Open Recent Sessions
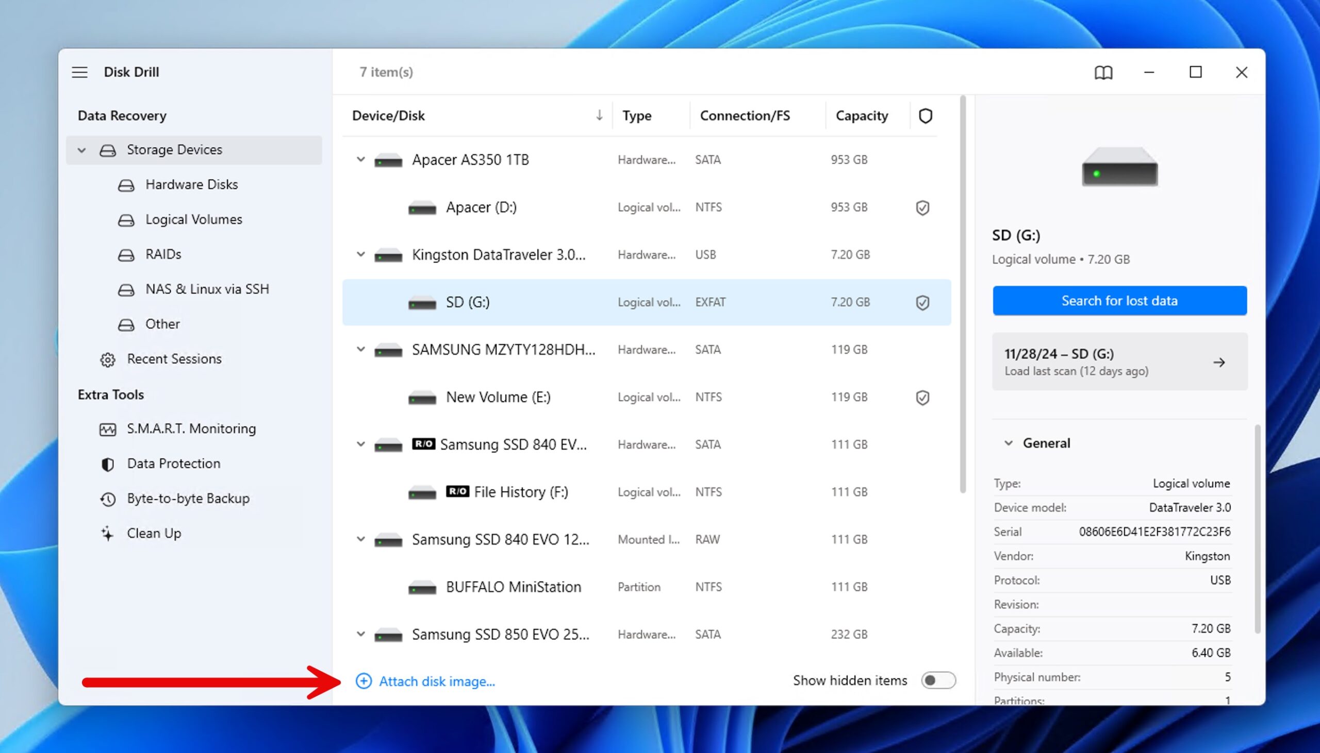1320x753 pixels. (174, 358)
